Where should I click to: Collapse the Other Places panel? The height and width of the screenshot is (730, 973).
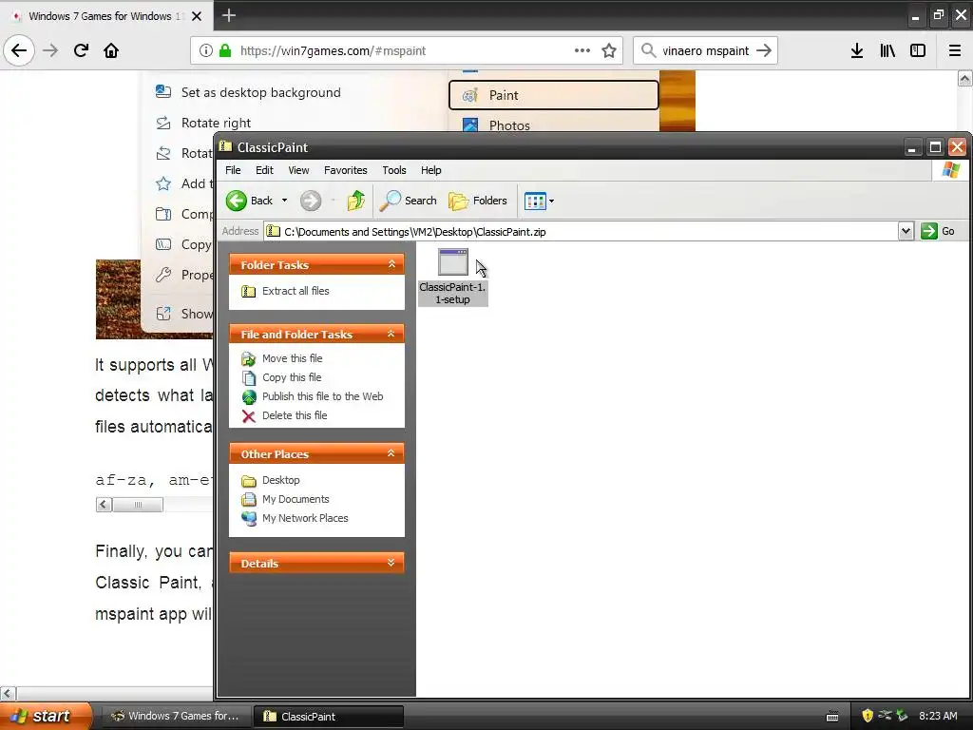pos(391,453)
